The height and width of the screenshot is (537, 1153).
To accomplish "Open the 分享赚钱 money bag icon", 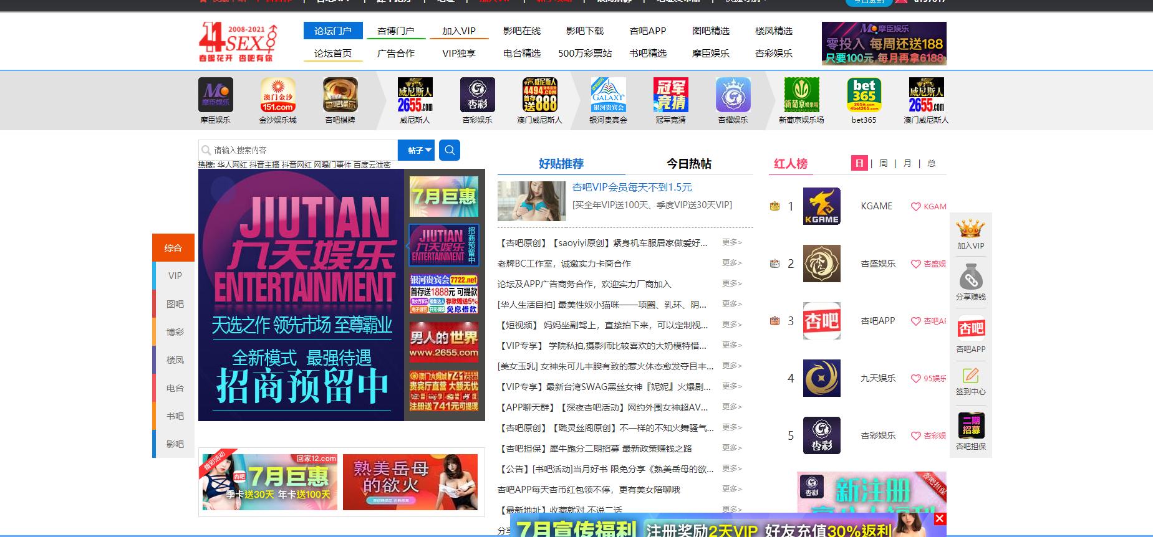I will pyautogui.click(x=971, y=277).
